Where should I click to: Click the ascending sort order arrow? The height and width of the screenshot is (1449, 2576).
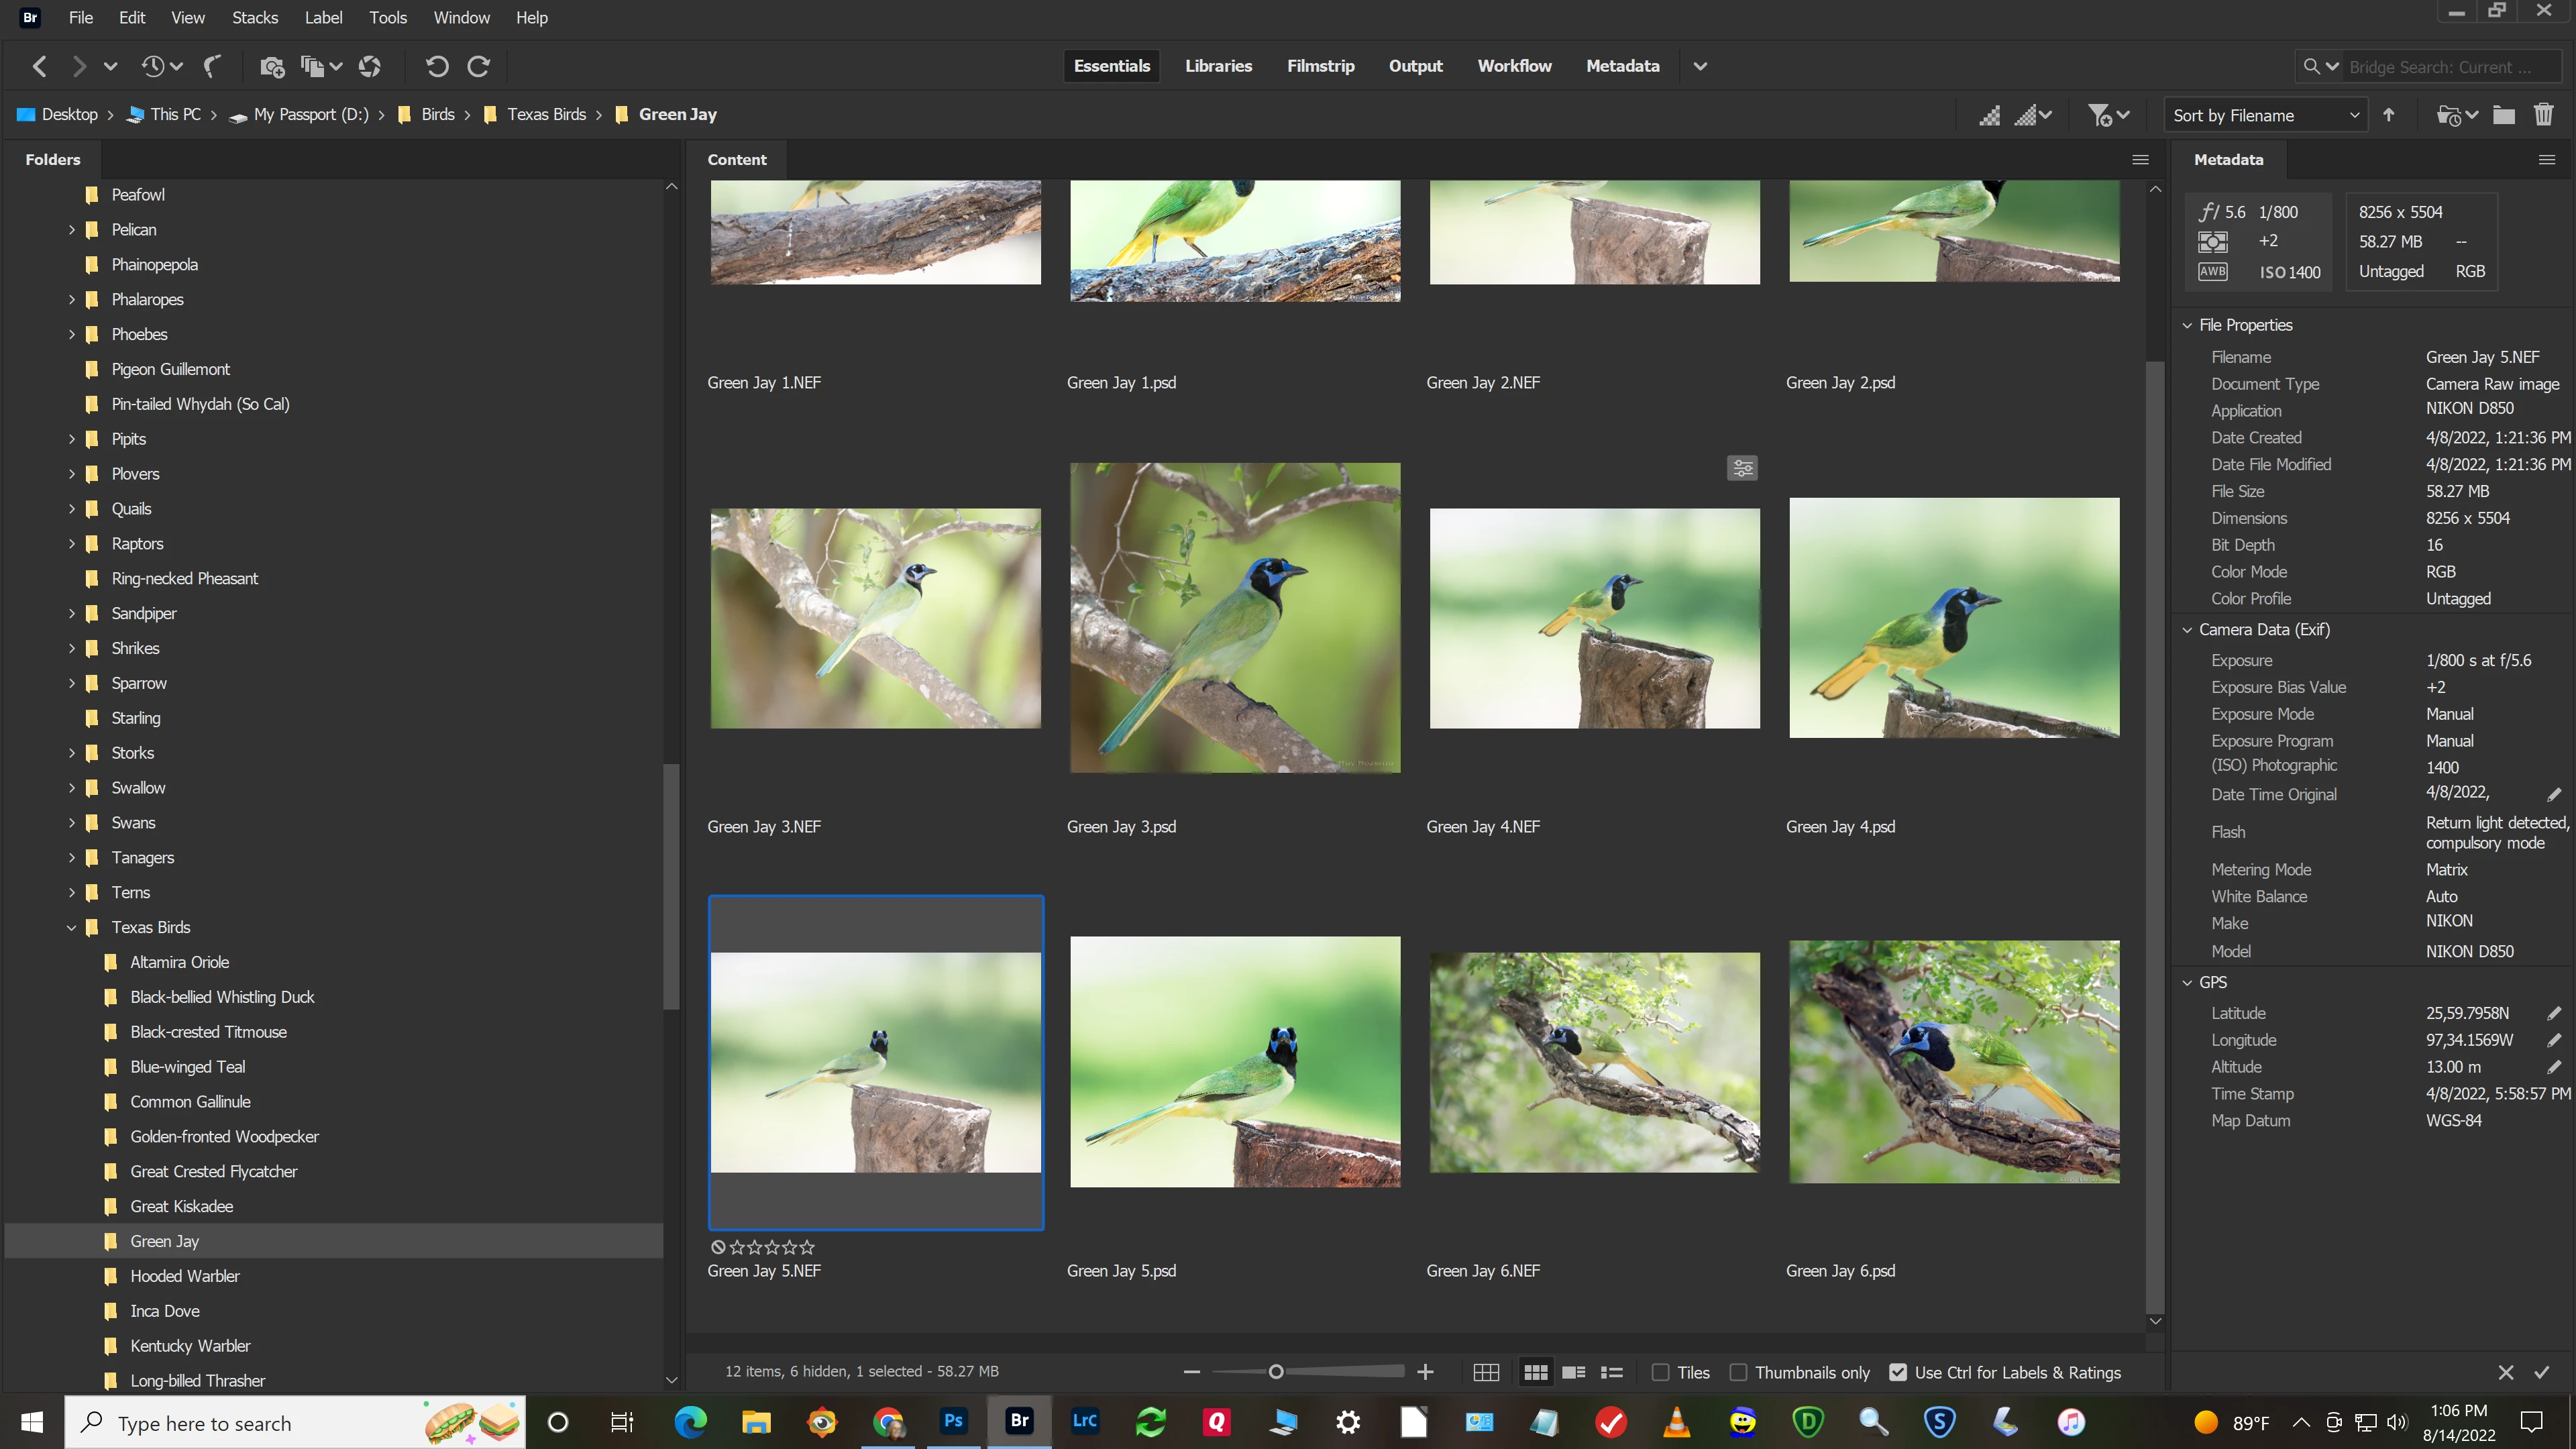tap(2389, 115)
